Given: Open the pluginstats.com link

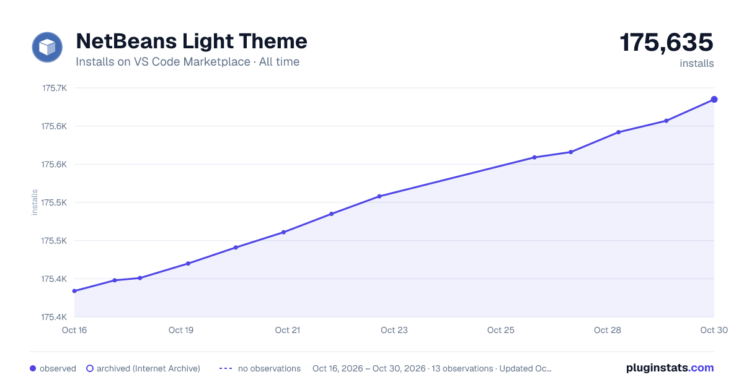Looking at the screenshot, I should coord(670,368).
